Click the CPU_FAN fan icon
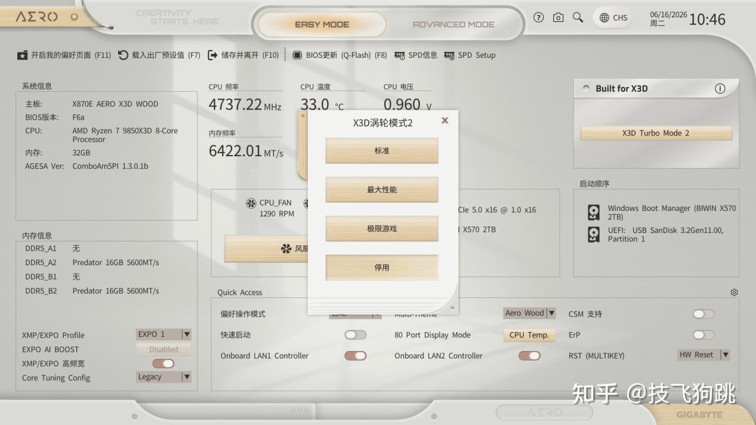Viewport: 756px width, 425px height. 251,203
